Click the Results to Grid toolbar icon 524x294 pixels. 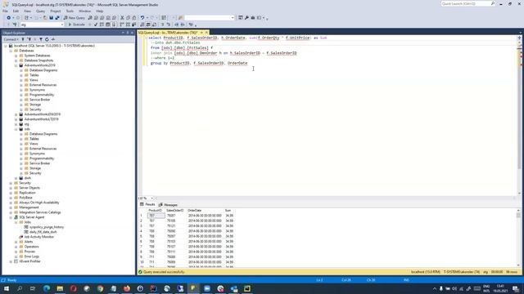click(148, 24)
